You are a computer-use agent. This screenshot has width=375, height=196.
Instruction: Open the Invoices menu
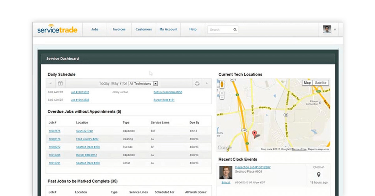point(119,29)
